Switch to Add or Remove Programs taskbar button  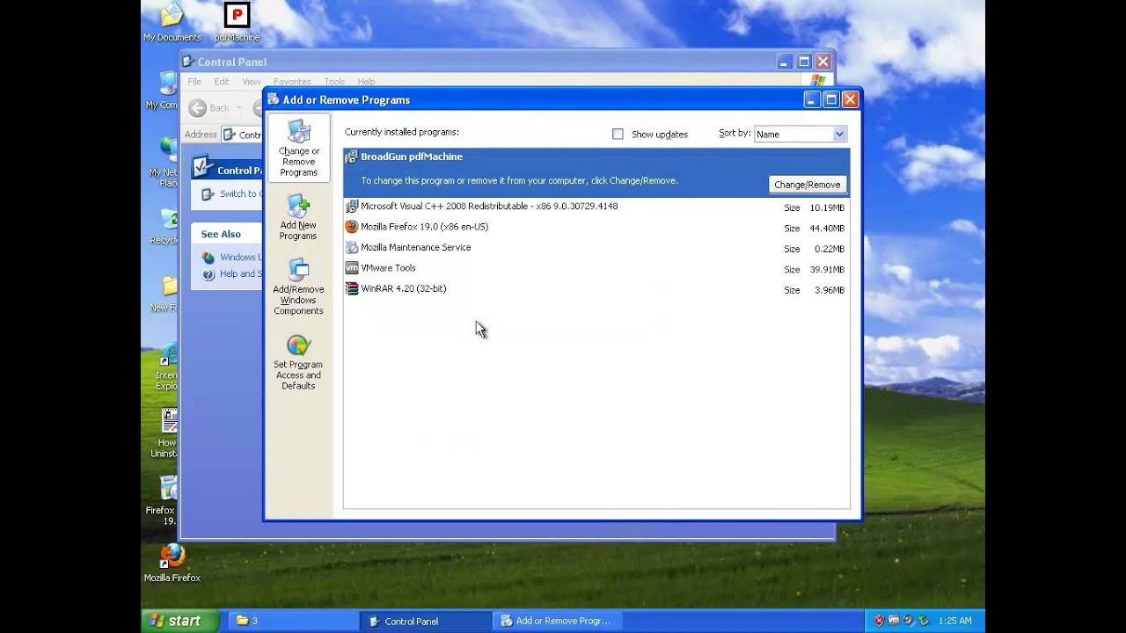point(559,621)
